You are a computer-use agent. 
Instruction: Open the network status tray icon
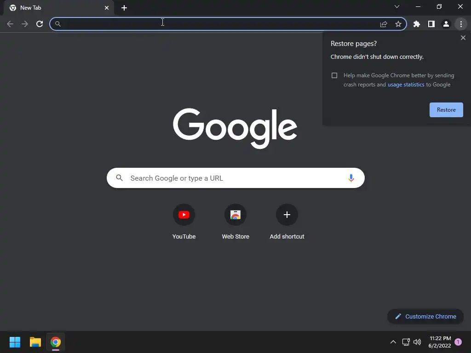pyautogui.click(x=406, y=342)
